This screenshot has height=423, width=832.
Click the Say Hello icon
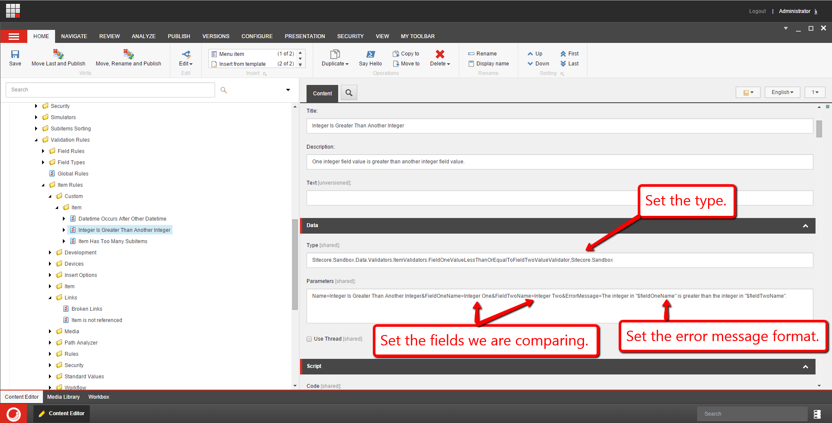tap(370, 54)
